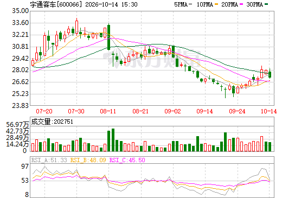Click the 28.49万 volume axis label
Viewport: 282px width, 198px height.
[17, 138]
